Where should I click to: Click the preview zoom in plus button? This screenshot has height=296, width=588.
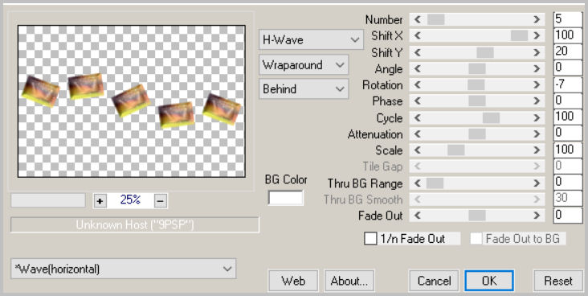[x=100, y=201]
